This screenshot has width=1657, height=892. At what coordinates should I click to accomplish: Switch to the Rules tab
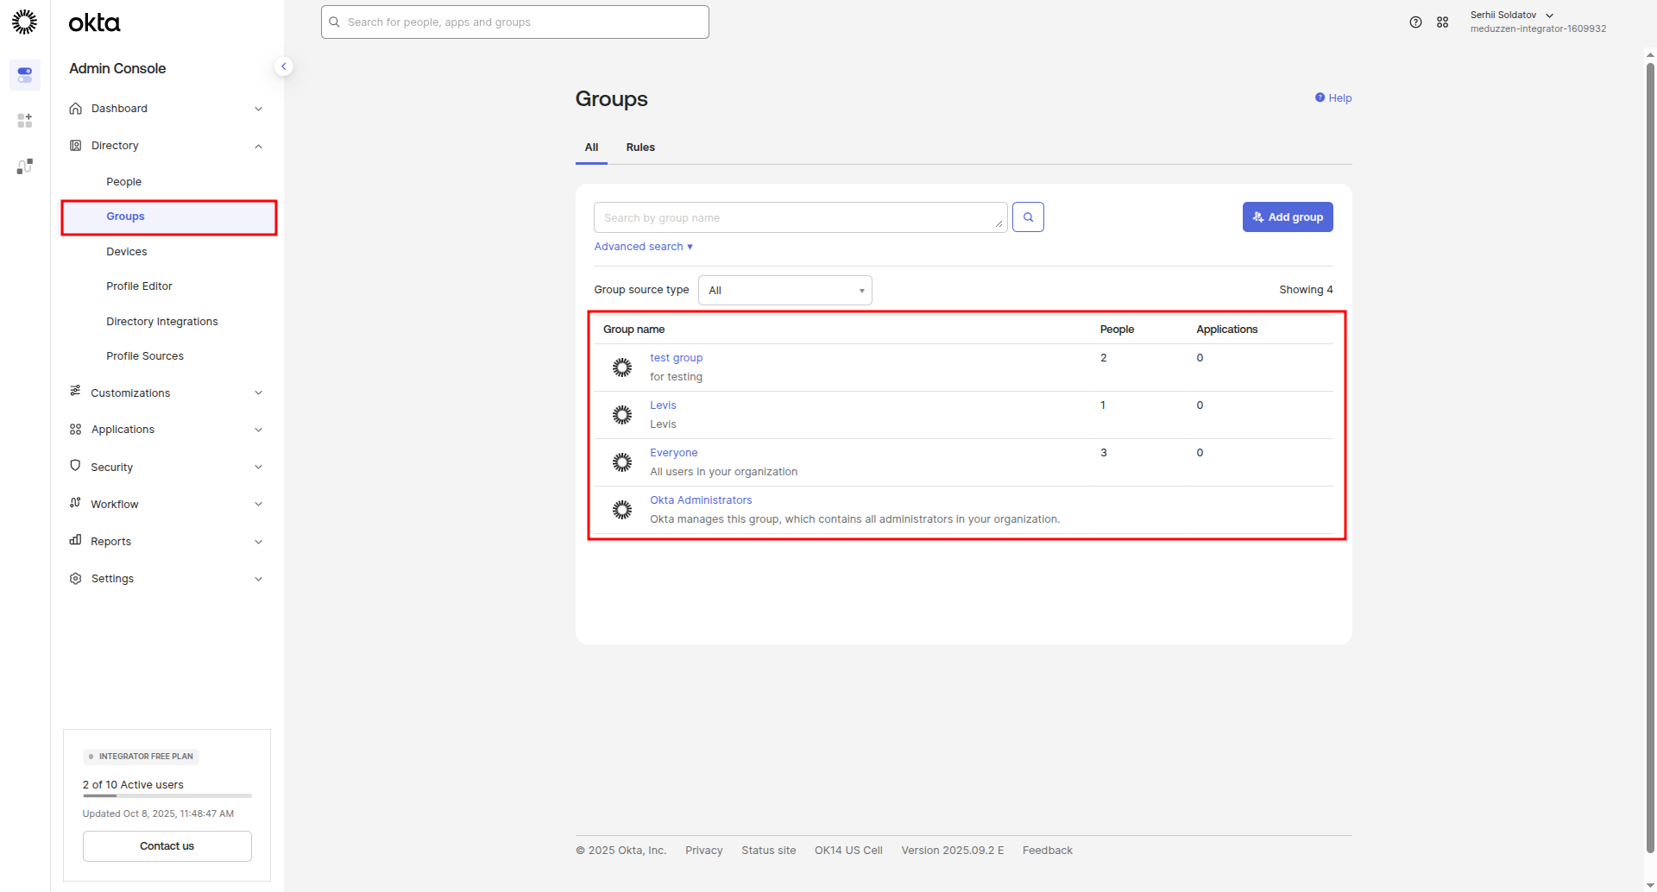[x=640, y=148]
